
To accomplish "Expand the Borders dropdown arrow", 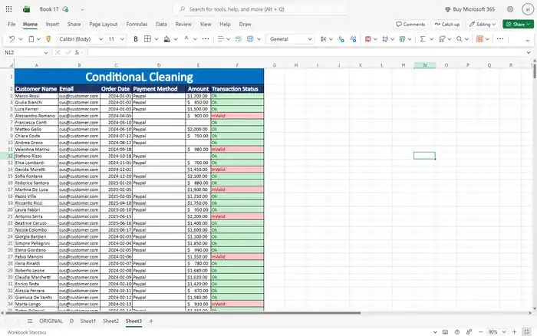I will tap(156, 39).
